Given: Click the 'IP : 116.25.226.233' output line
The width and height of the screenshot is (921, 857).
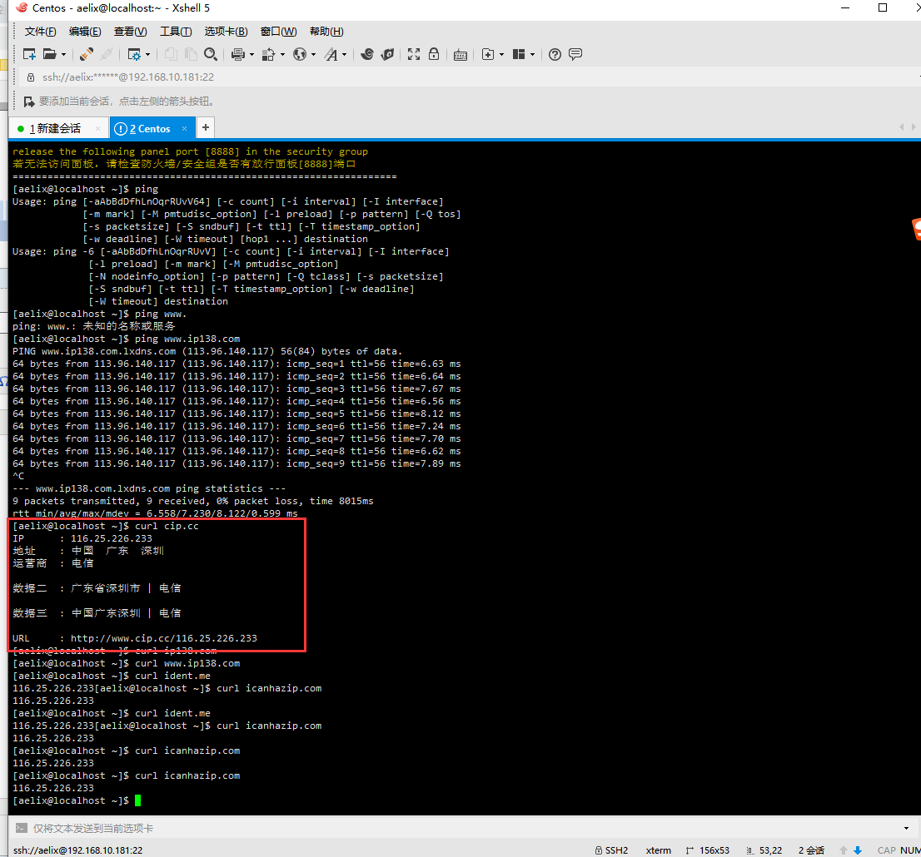Looking at the screenshot, I should (82, 538).
